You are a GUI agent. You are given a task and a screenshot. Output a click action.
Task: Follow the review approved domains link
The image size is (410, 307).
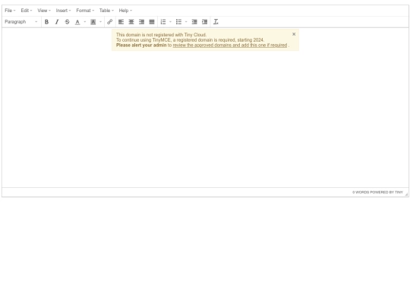[x=230, y=45]
